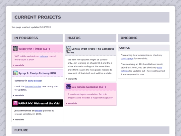Open the live patch notes link
The height and width of the screenshot is (136, 181).
33,86
